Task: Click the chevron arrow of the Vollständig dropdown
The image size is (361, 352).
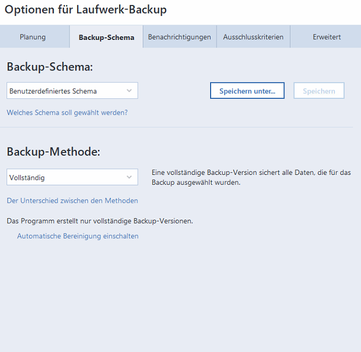Action: click(129, 177)
